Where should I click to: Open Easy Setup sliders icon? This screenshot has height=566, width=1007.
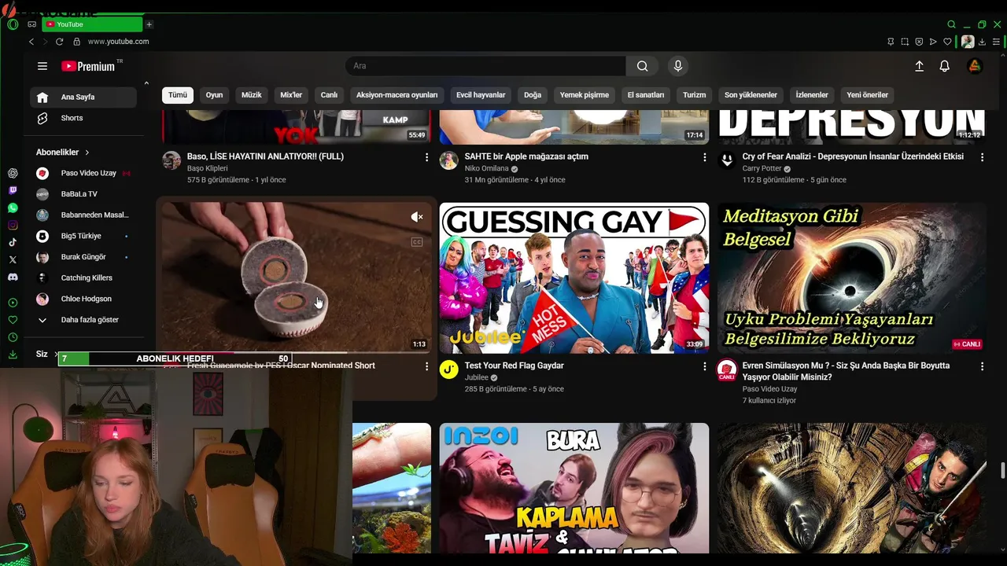[x=997, y=42]
